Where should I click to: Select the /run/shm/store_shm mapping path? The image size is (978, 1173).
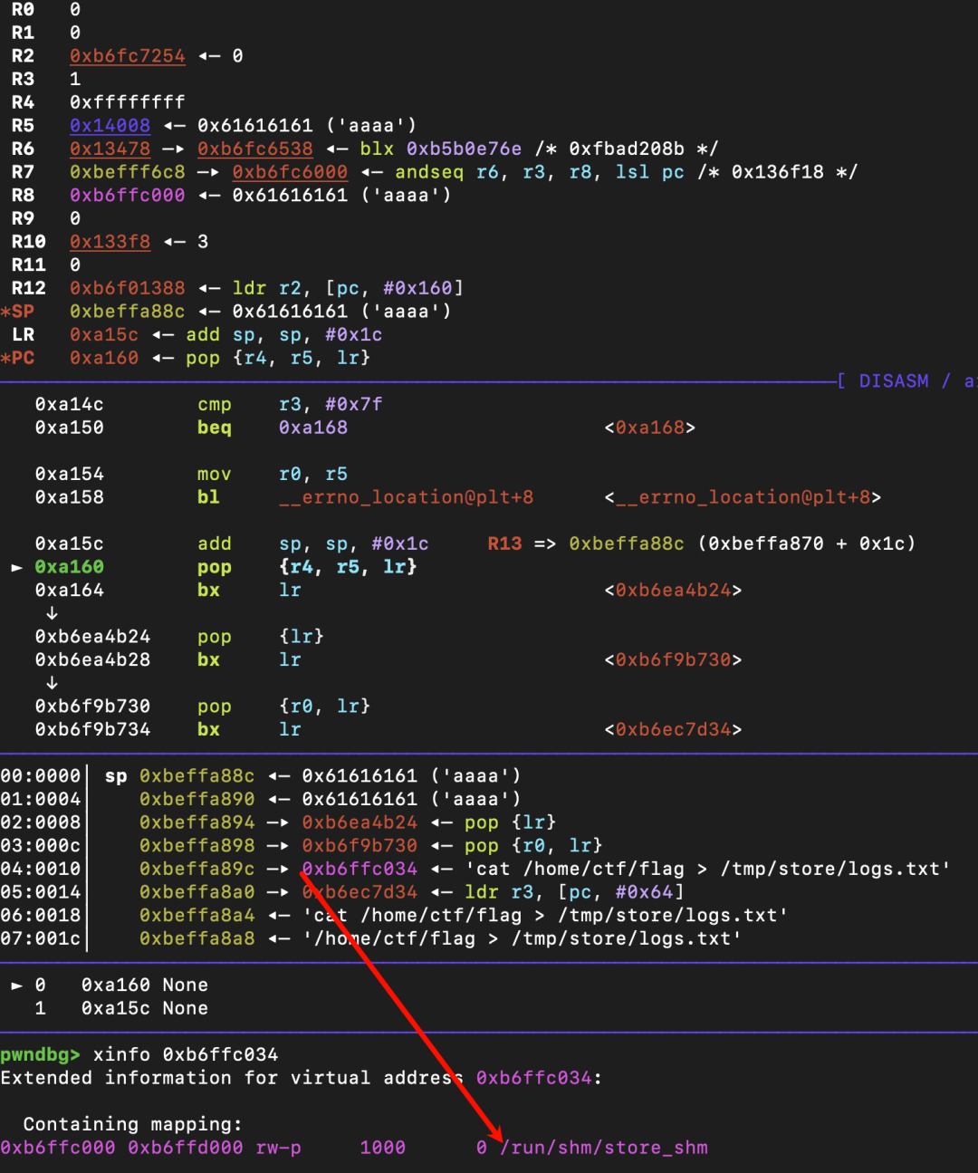(x=604, y=1148)
